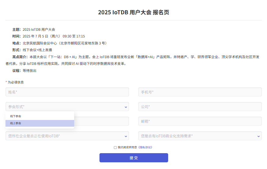Screen dimensions: 267x169
Task: Click the page title 2025 IoTDB 用户大会 报名页
Action: click(x=133, y=12)
